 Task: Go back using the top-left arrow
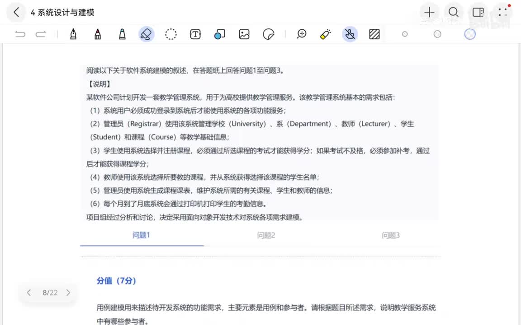coord(16,13)
